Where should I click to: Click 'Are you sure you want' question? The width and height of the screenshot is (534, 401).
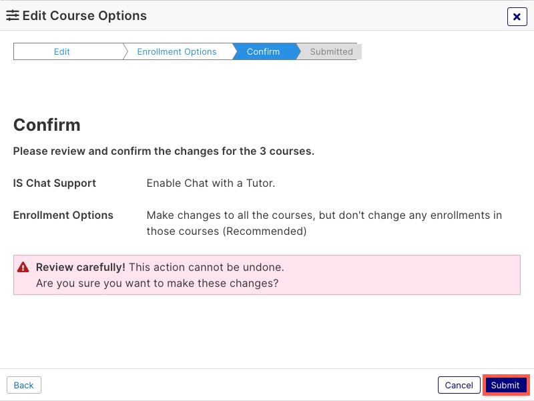[158, 283]
